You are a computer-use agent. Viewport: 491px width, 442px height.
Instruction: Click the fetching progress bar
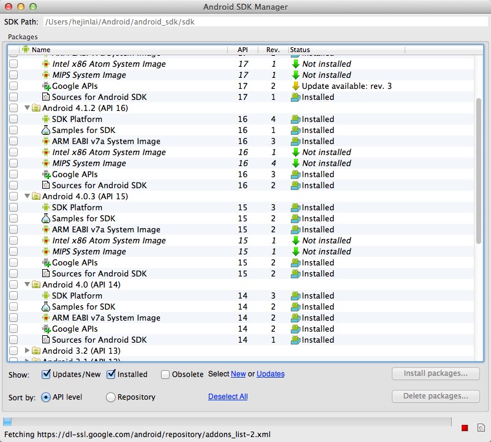pos(227,422)
